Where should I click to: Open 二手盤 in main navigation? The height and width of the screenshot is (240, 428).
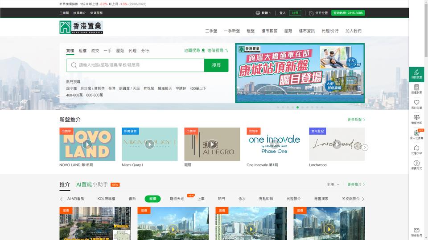(211, 31)
